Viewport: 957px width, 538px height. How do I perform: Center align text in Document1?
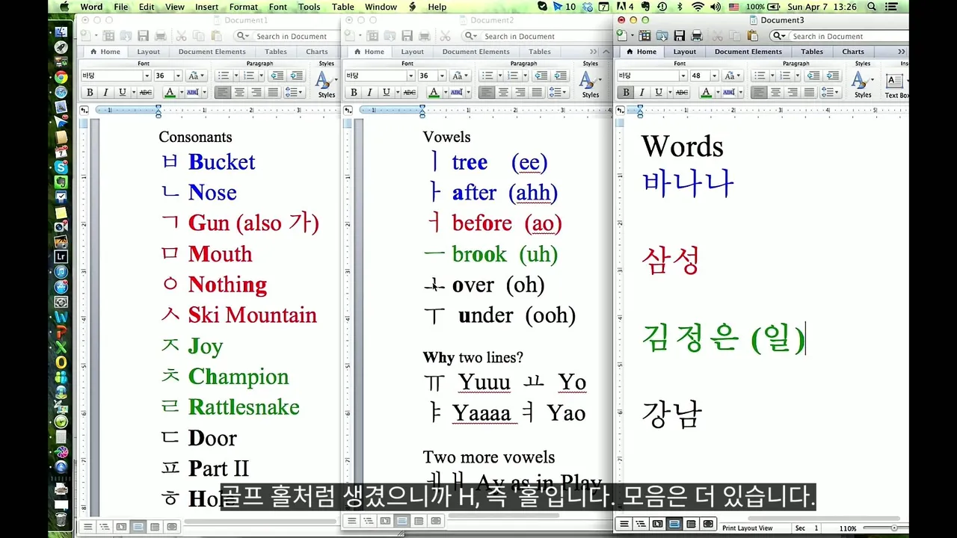pos(240,92)
